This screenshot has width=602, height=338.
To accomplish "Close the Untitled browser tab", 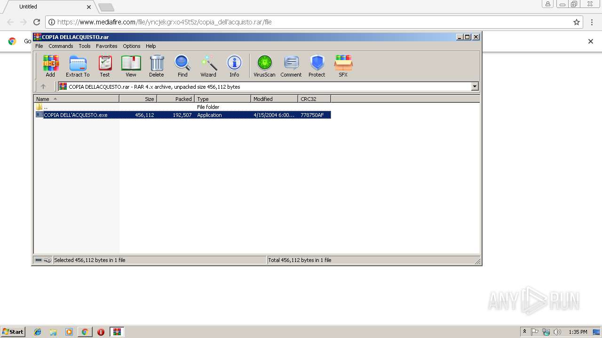I will [x=89, y=7].
